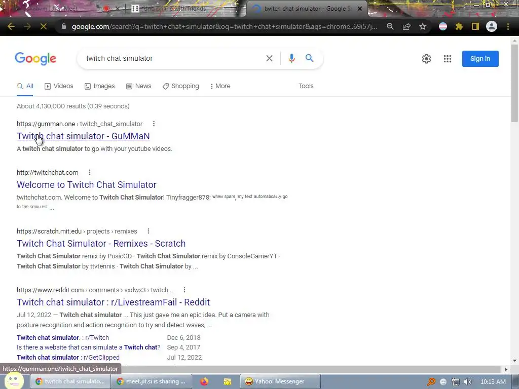Click the horizontal scrollbar right arrow
This screenshot has height=389, width=519.
tap(506, 369)
